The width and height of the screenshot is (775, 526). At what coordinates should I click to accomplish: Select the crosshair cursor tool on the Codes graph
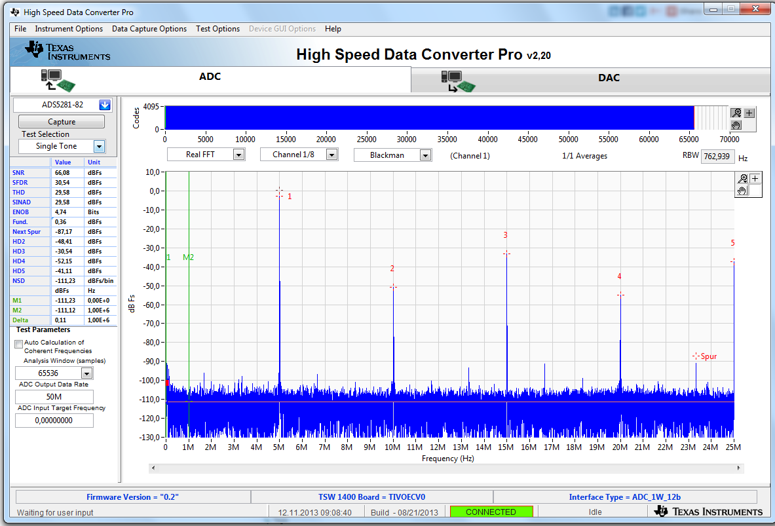tap(749, 113)
